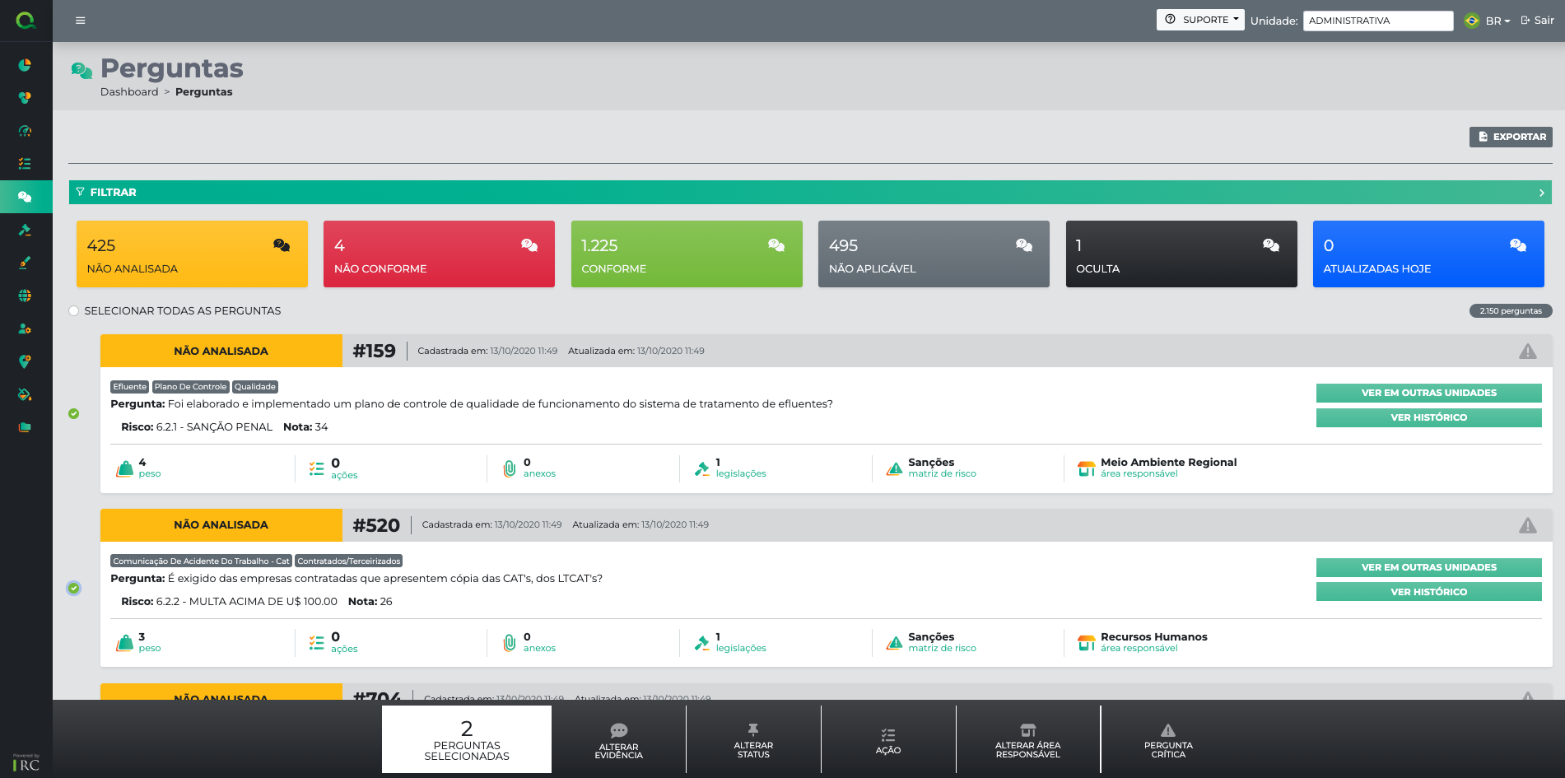Click the gauge speedometer sidebar icon
Image resolution: width=1565 pixels, height=778 pixels.
point(25,131)
